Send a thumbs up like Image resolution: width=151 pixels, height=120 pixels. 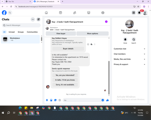[108, 100]
